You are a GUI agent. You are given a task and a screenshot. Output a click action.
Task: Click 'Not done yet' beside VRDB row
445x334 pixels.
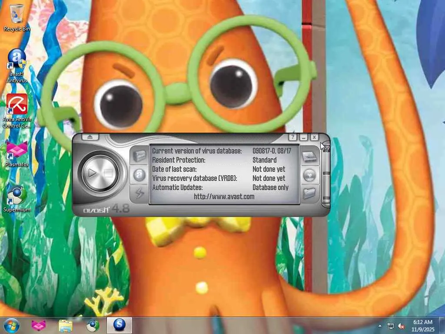coord(269,178)
